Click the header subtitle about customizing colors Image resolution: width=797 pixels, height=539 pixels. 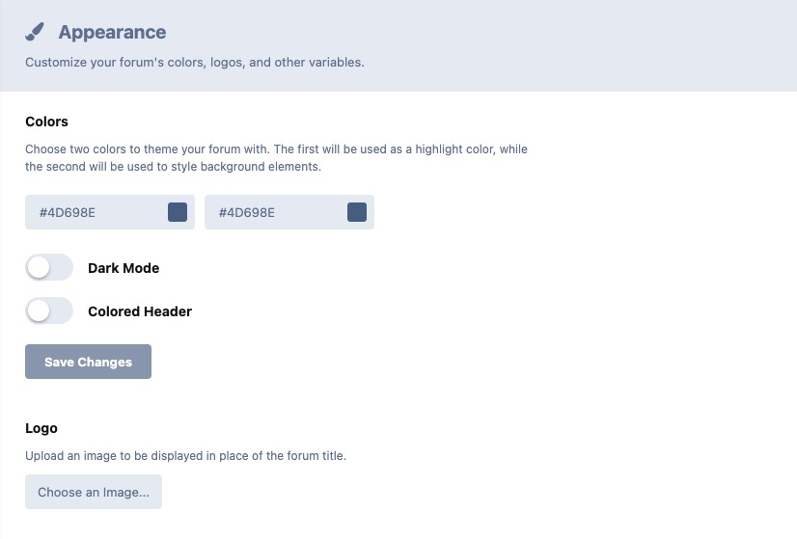click(x=194, y=63)
